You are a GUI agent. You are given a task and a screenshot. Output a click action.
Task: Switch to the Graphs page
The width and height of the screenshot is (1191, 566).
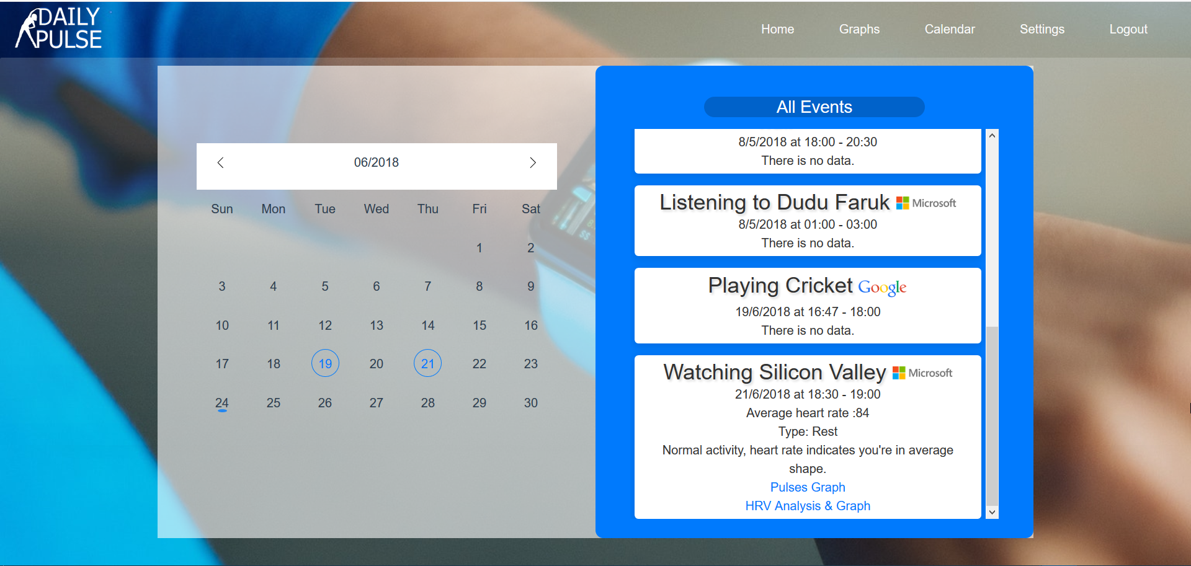[859, 29]
